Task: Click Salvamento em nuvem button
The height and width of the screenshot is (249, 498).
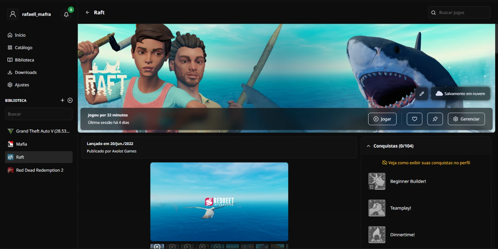Action: [x=460, y=94]
